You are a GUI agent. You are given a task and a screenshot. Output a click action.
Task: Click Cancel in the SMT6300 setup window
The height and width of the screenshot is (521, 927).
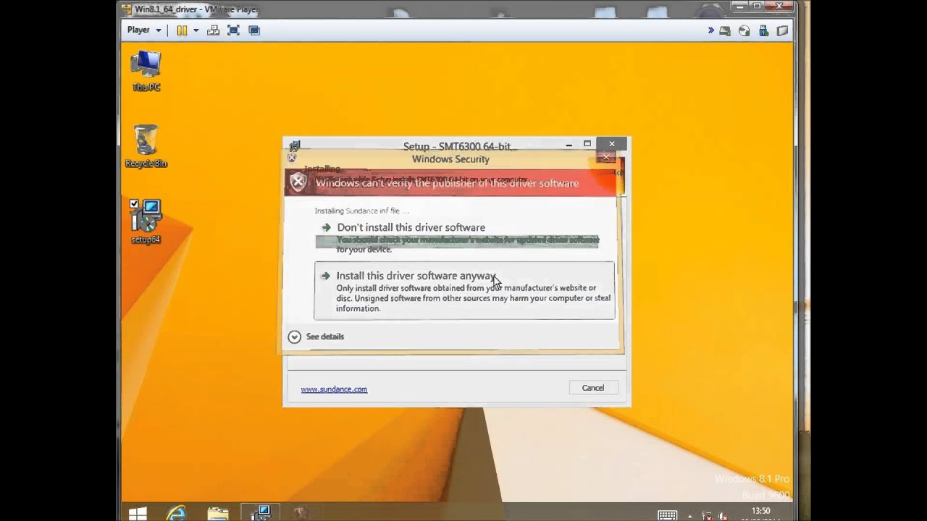click(x=592, y=388)
